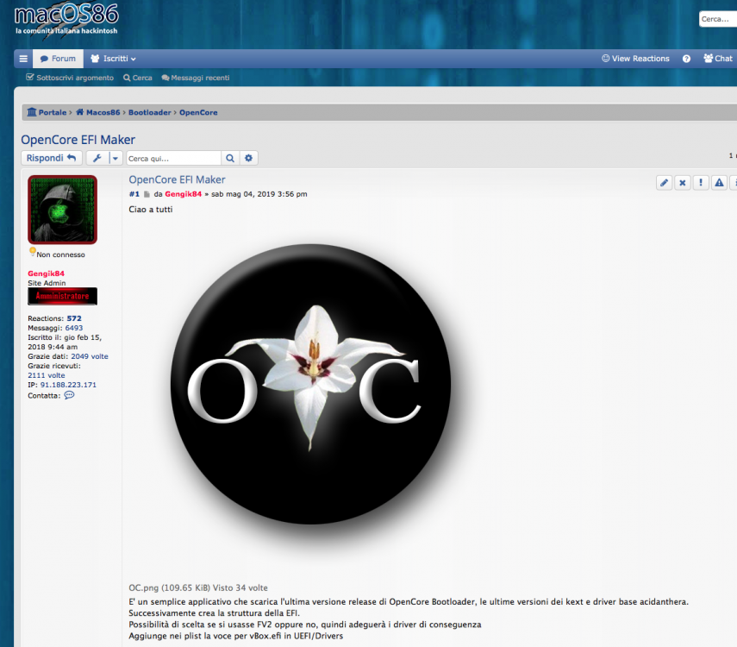The image size is (737, 647).
Task: Click the Rispondi reply button
Action: coord(51,158)
